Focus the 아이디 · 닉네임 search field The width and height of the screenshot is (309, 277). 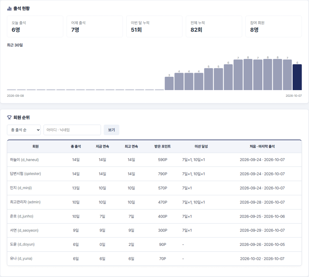point(72,130)
